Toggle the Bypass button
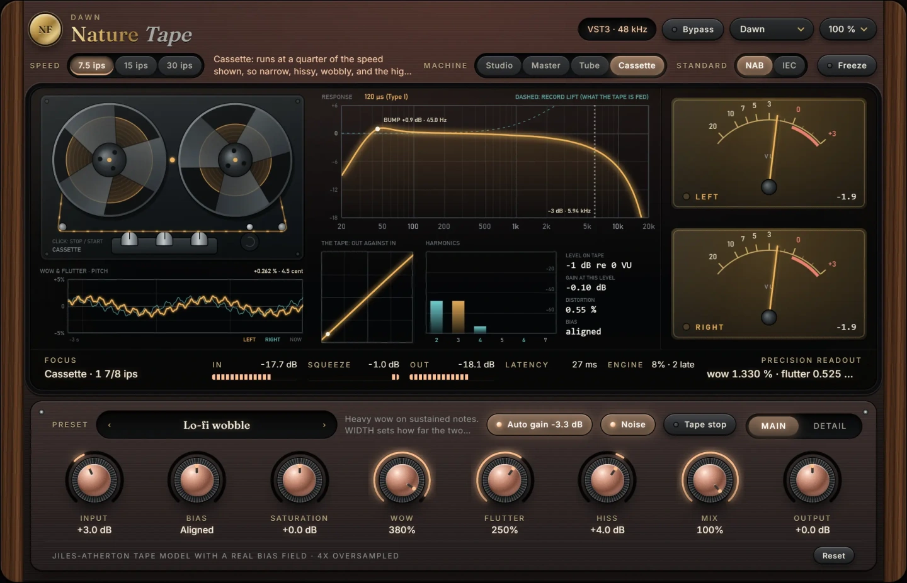Screen dimensions: 907x583 tap(693, 30)
